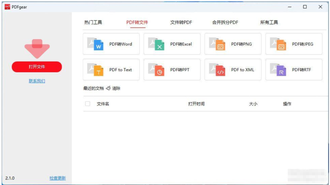Choose the PDF转JPEG label
This screenshot has width=330, height=185.
[x=303, y=44]
